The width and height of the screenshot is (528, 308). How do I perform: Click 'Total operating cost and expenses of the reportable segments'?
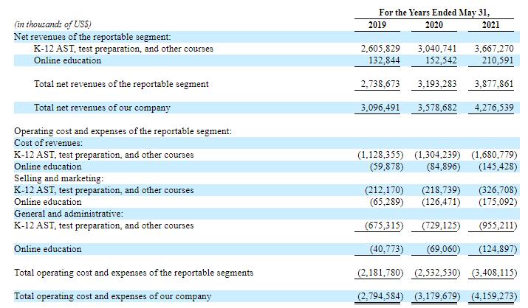tap(134, 273)
